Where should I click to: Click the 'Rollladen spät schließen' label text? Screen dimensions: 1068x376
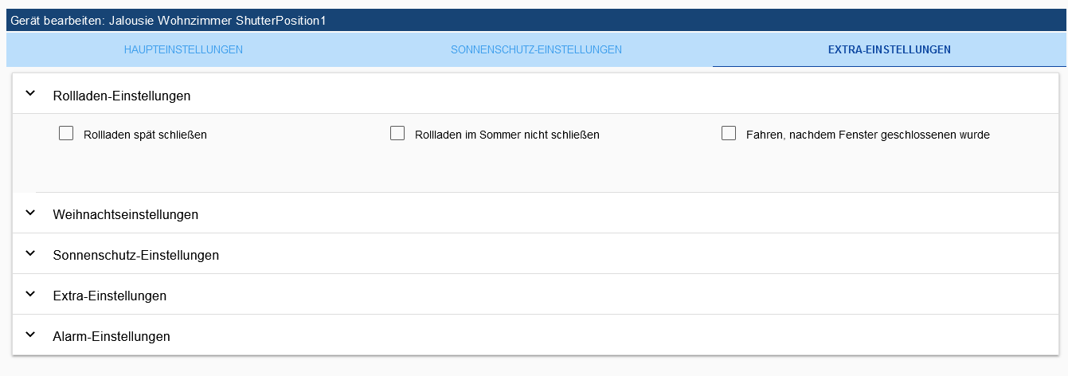145,135
